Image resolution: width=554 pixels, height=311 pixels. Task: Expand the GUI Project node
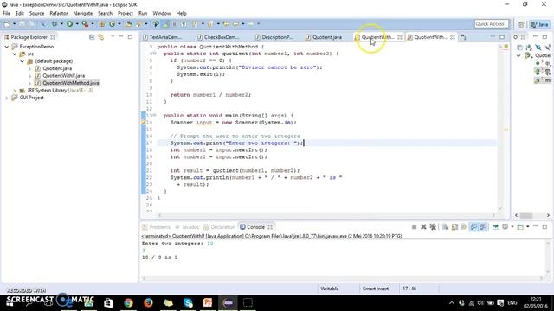pos(7,98)
